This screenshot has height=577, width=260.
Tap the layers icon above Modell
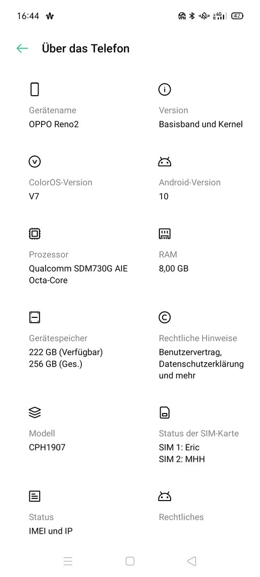[35, 412]
